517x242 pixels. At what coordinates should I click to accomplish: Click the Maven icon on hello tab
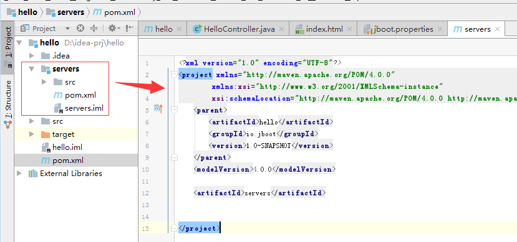click(x=148, y=29)
